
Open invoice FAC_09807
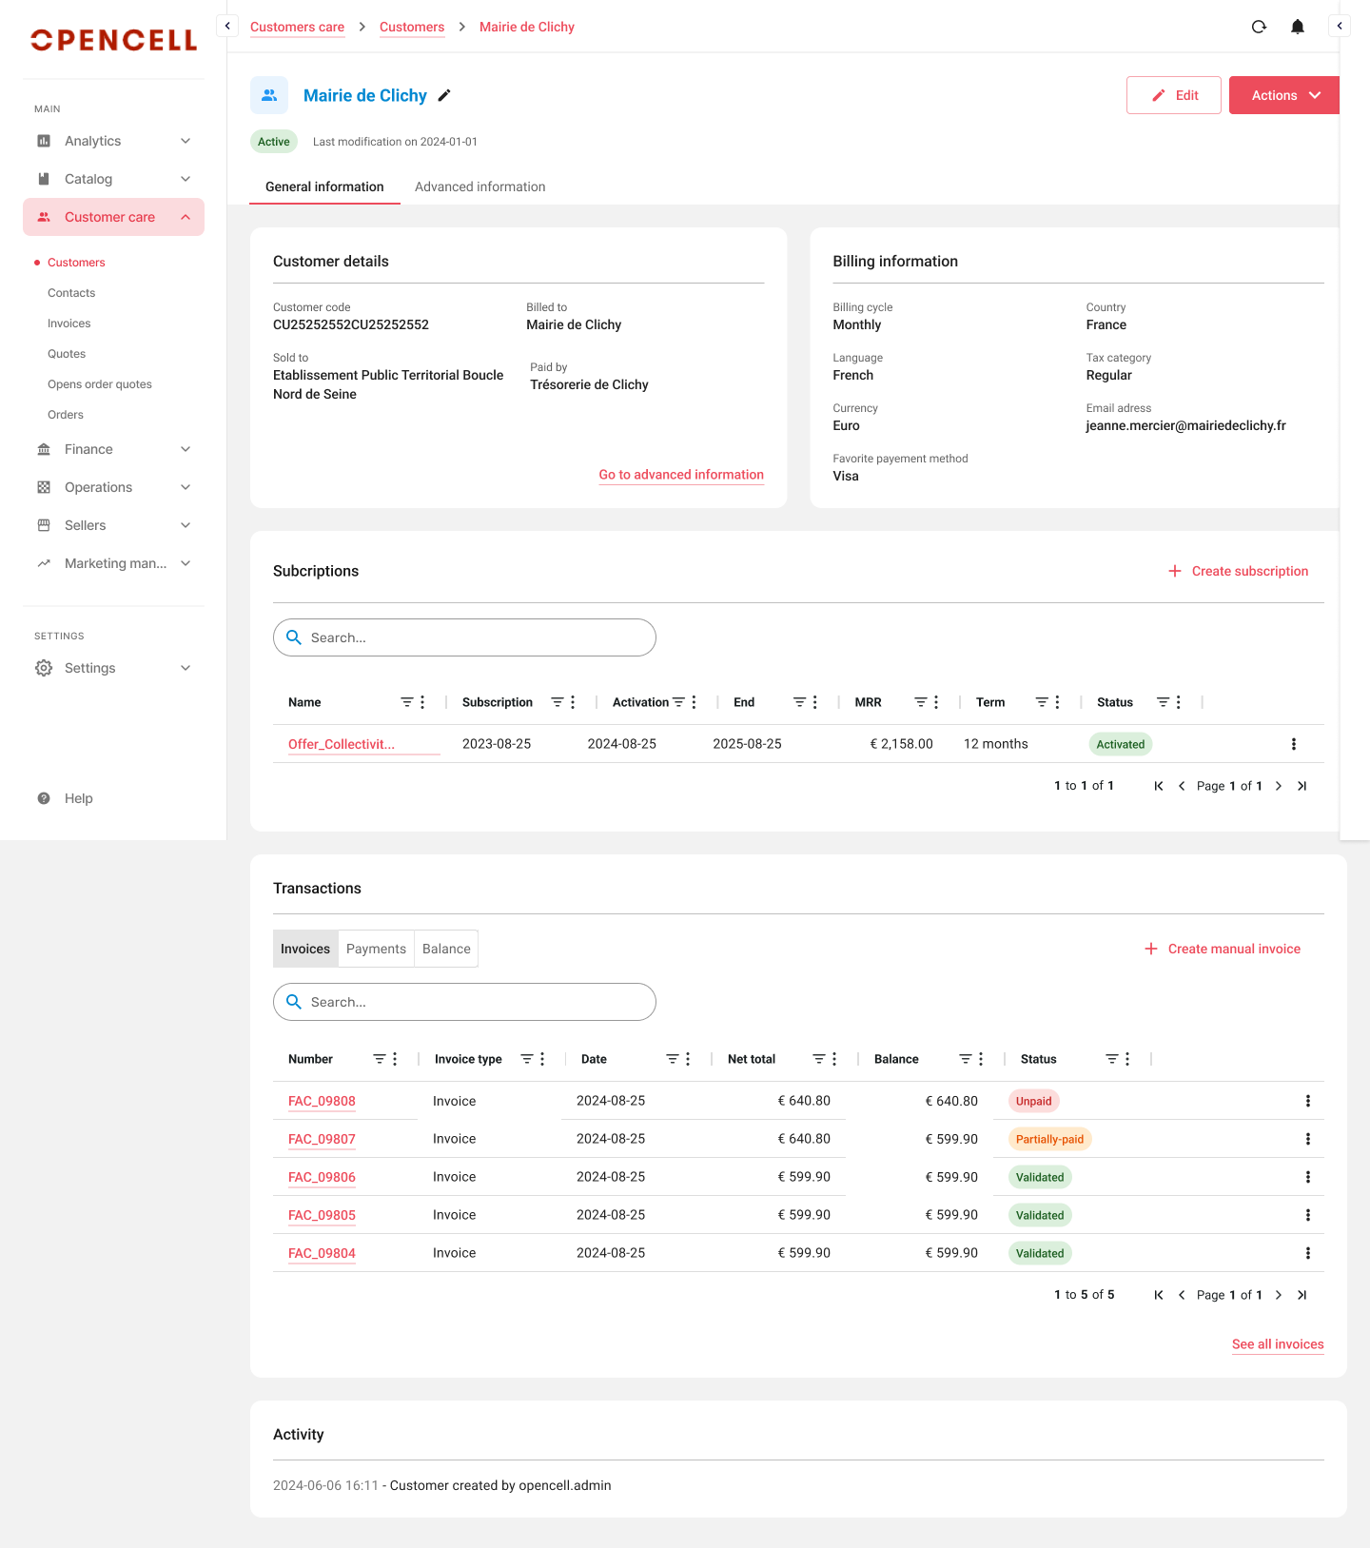click(x=322, y=1139)
